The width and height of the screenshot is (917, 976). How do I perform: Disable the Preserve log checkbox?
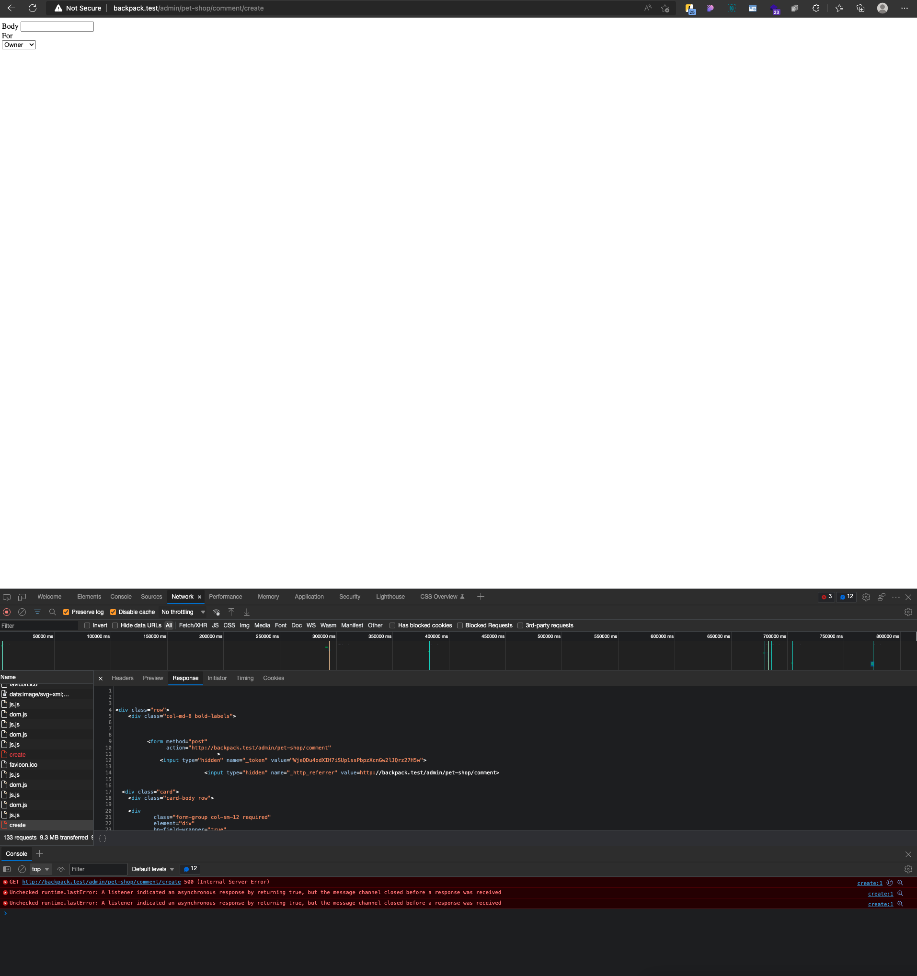point(66,612)
